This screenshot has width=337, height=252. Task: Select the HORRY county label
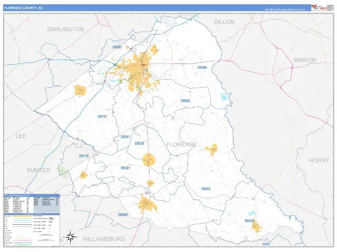click(x=319, y=160)
